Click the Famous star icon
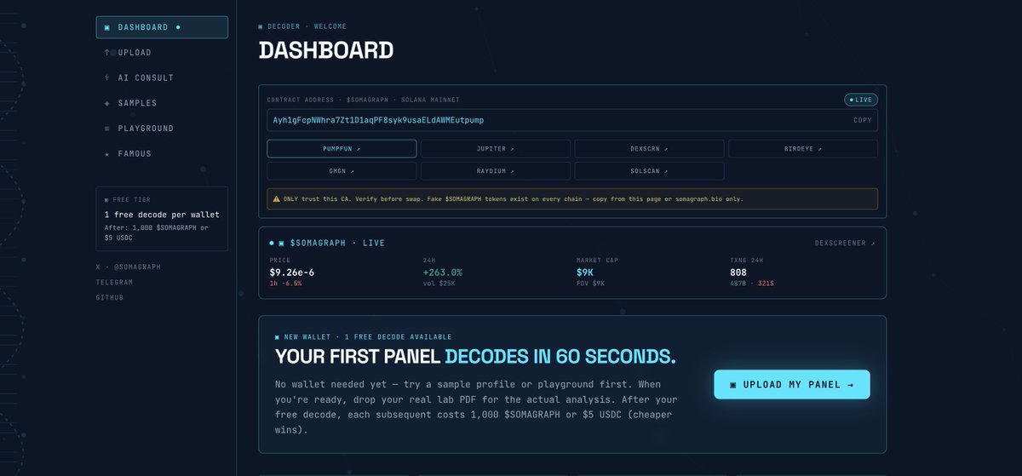Image resolution: width=1022 pixels, height=476 pixels. 107,154
